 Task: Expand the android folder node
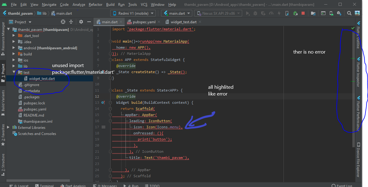[x=13, y=48]
